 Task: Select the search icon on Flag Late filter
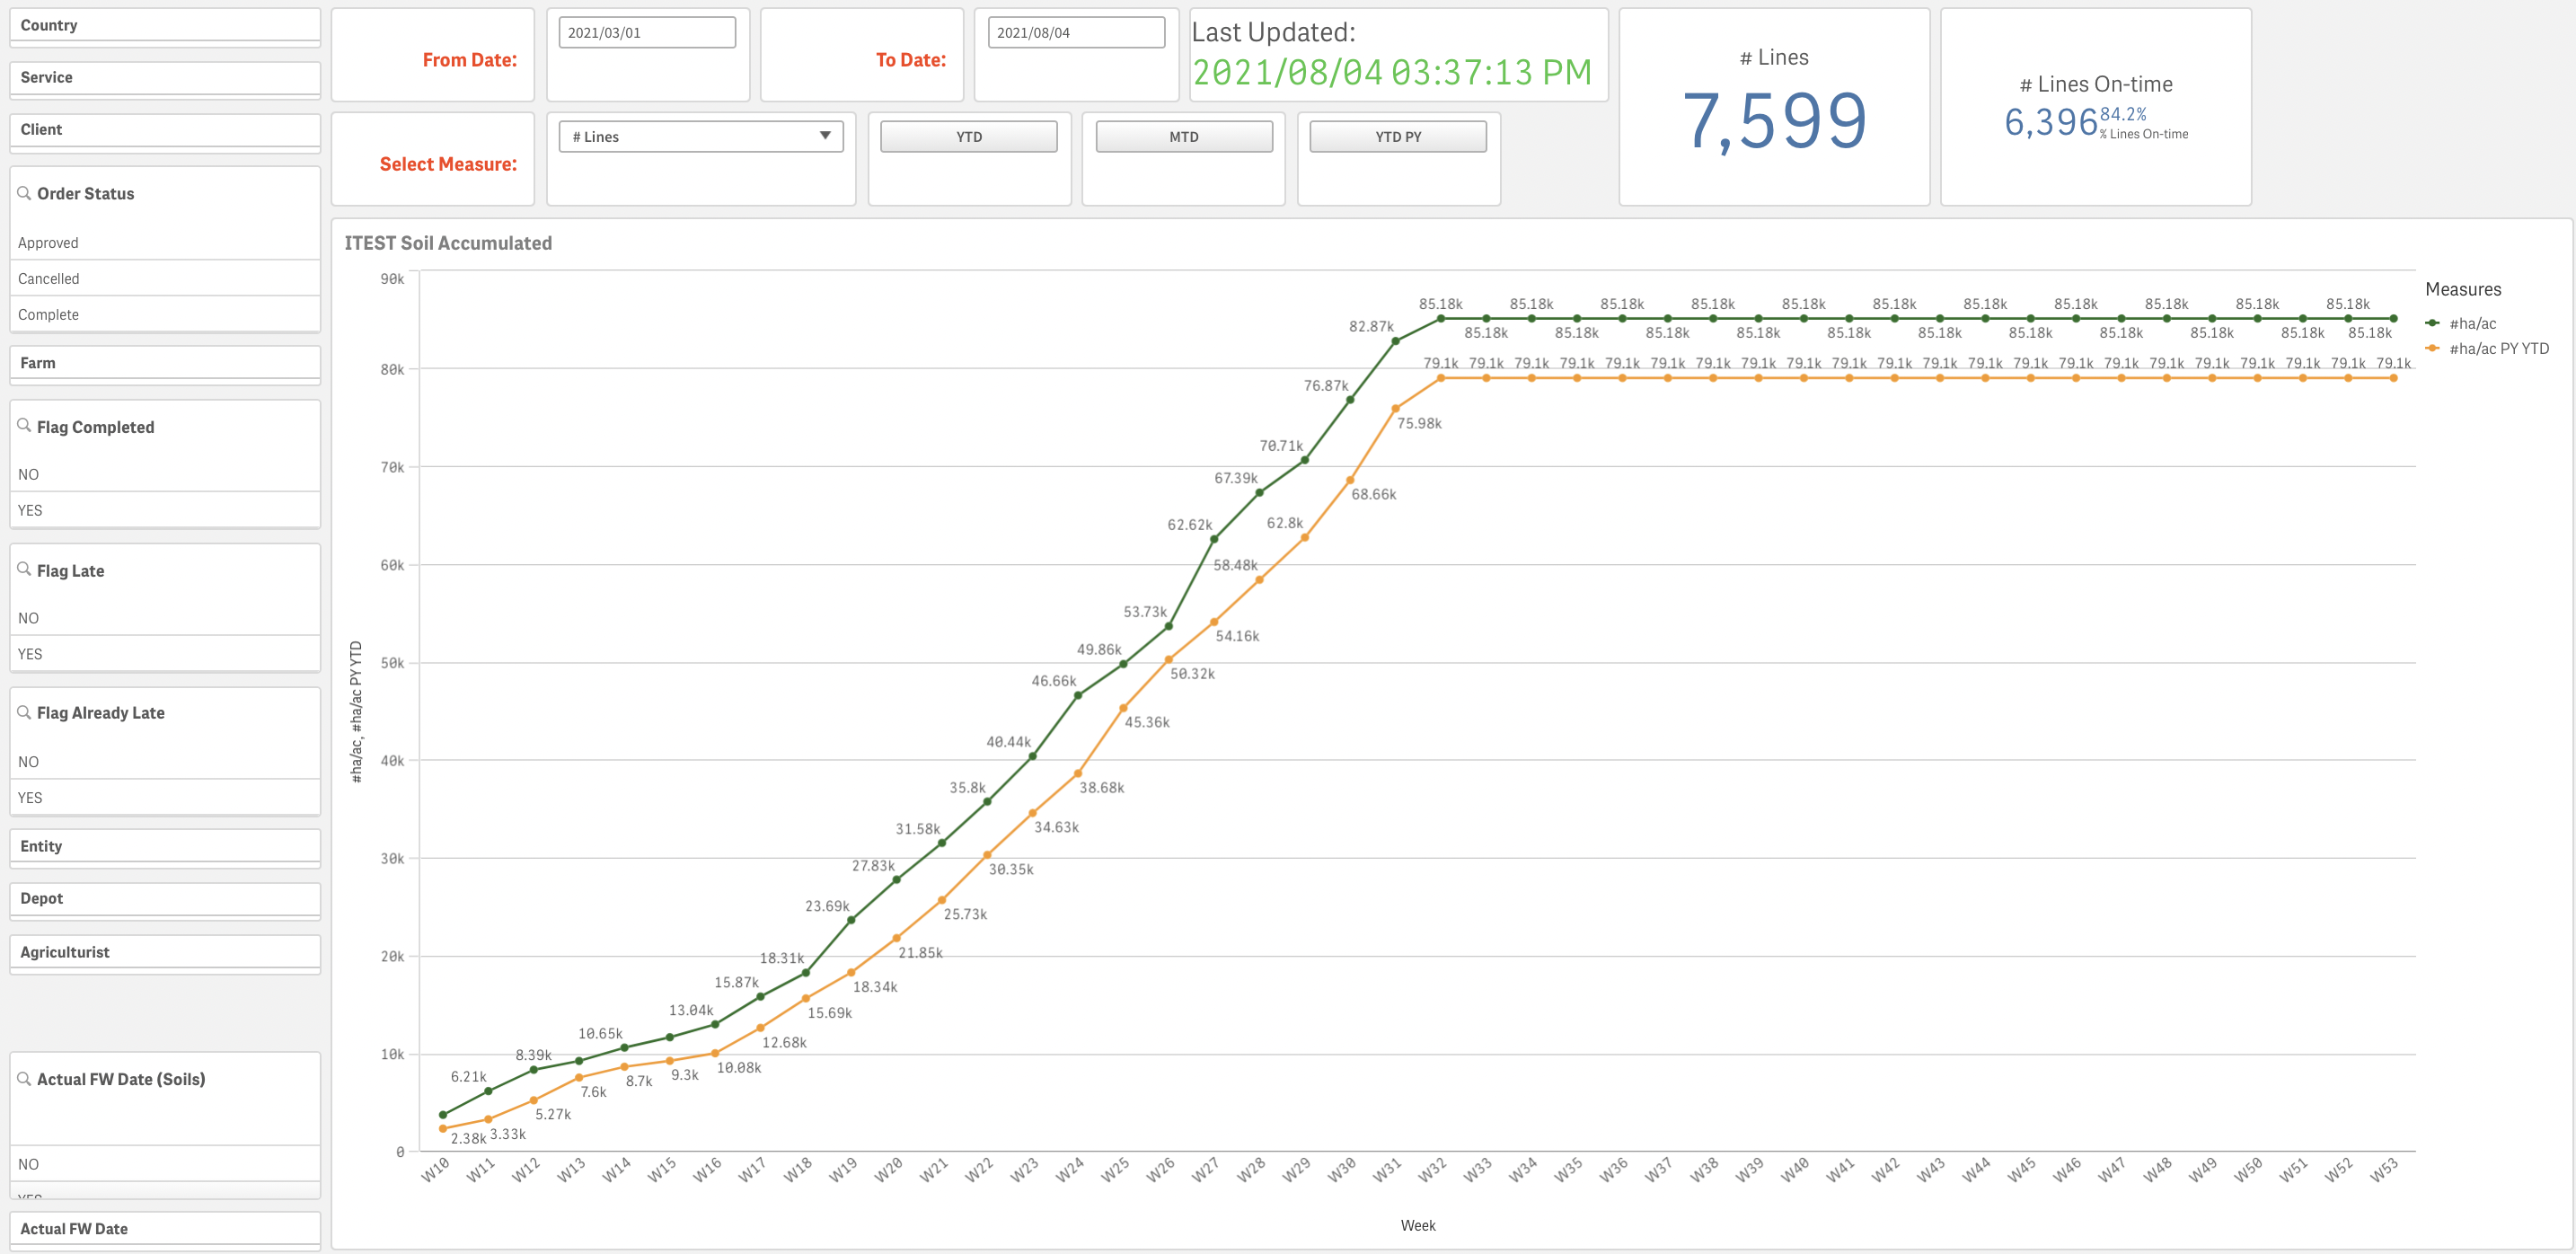pyautogui.click(x=26, y=570)
